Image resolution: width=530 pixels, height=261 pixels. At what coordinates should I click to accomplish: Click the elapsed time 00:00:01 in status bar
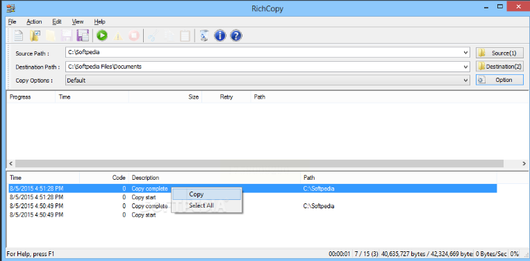pos(340,253)
